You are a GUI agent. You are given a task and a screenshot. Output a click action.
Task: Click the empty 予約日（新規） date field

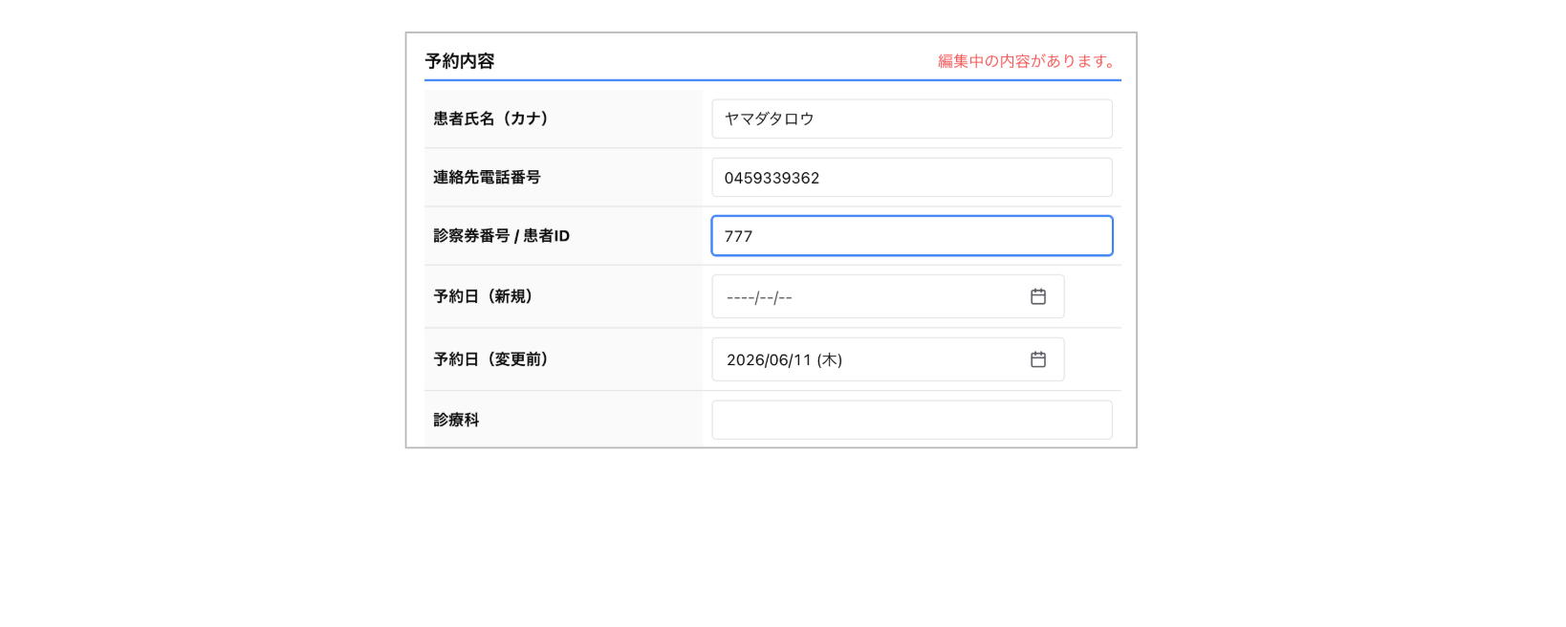(x=888, y=297)
